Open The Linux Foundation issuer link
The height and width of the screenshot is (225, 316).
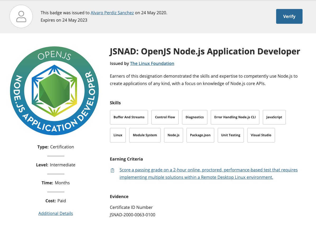pos(152,63)
